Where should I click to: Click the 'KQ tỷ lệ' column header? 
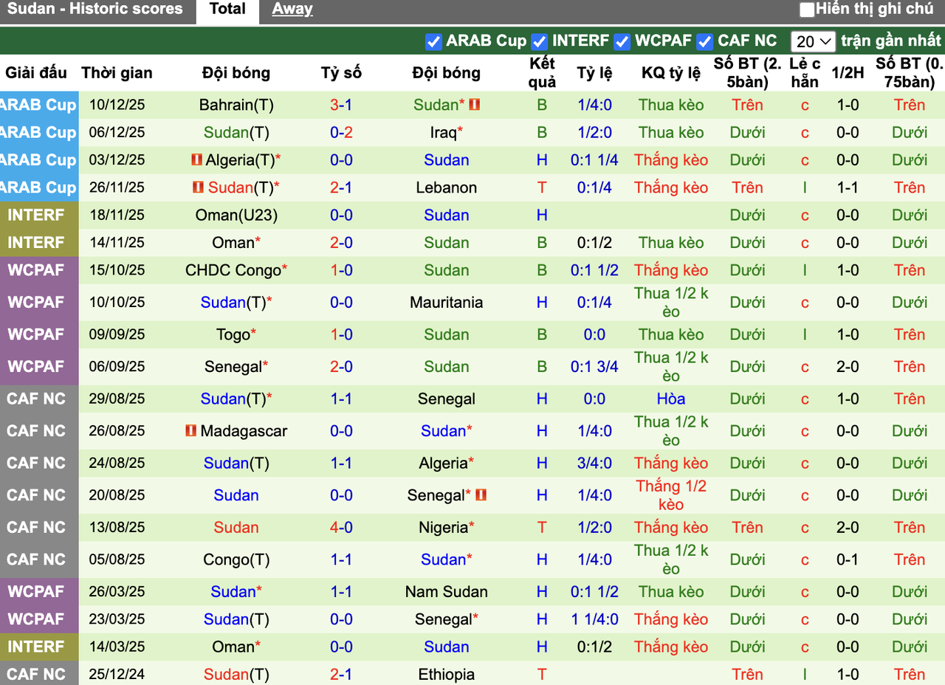click(x=671, y=72)
